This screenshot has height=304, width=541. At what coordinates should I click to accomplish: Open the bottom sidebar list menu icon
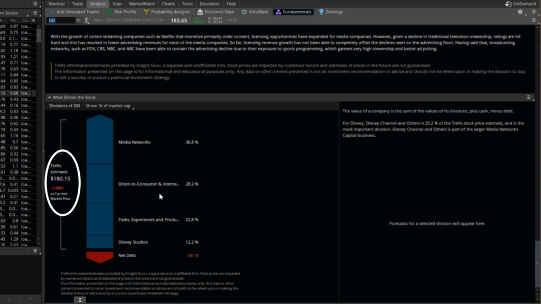pos(35,251)
